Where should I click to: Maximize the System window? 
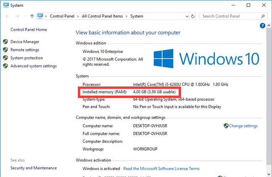(249, 5)
